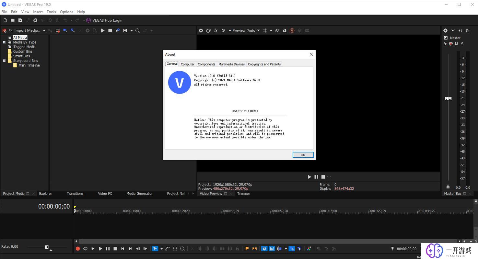Click the New project icon
Image resolution: width=478 pixels, height=259 pixels.
pyautogui.click(x=5, y=20)
